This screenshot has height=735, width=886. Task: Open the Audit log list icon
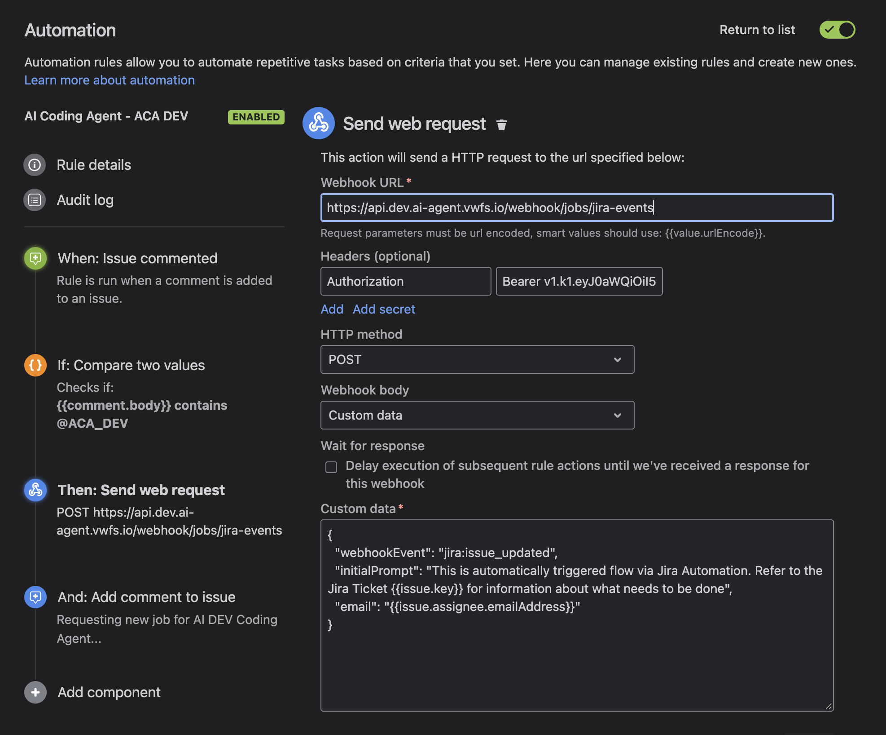click(x=35, y=200)
